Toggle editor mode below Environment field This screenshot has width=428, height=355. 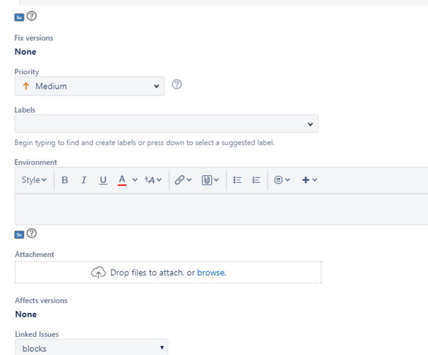point(19,234)
